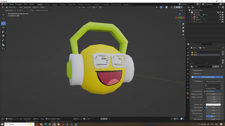Click the camera view icon in the viewport
The image size is (225, 126).
click(183, 31)
